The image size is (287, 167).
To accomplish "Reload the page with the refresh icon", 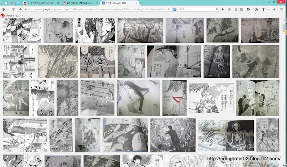I will click(169, 9).
